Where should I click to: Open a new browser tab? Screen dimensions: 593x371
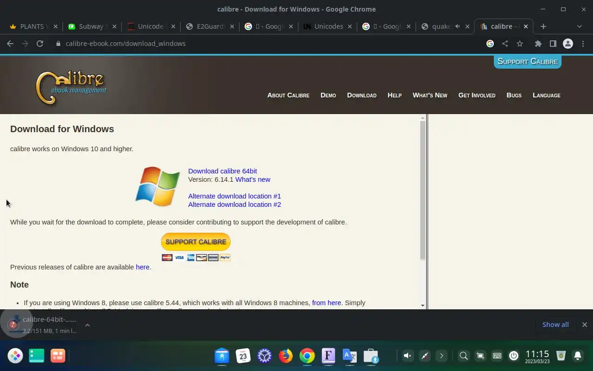click(x=543, y=26)
